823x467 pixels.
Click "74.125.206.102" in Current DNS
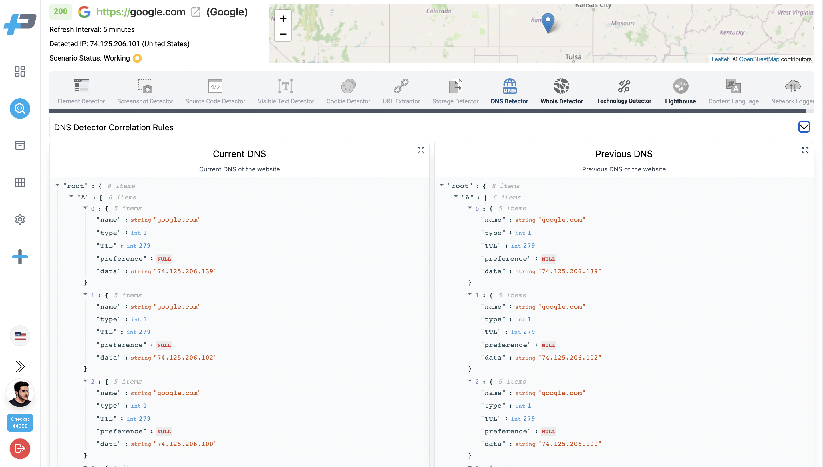point(185,358)
